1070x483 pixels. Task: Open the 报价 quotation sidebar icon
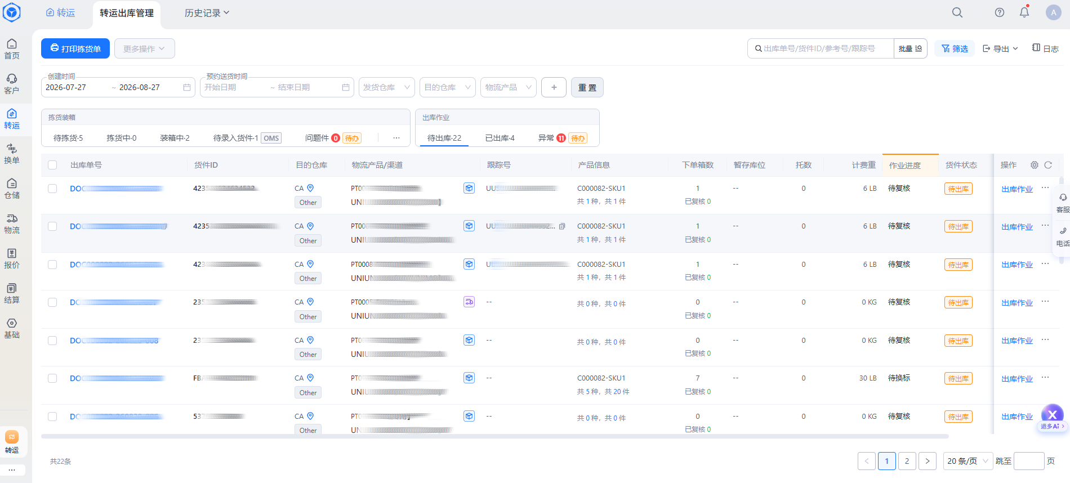12,258
